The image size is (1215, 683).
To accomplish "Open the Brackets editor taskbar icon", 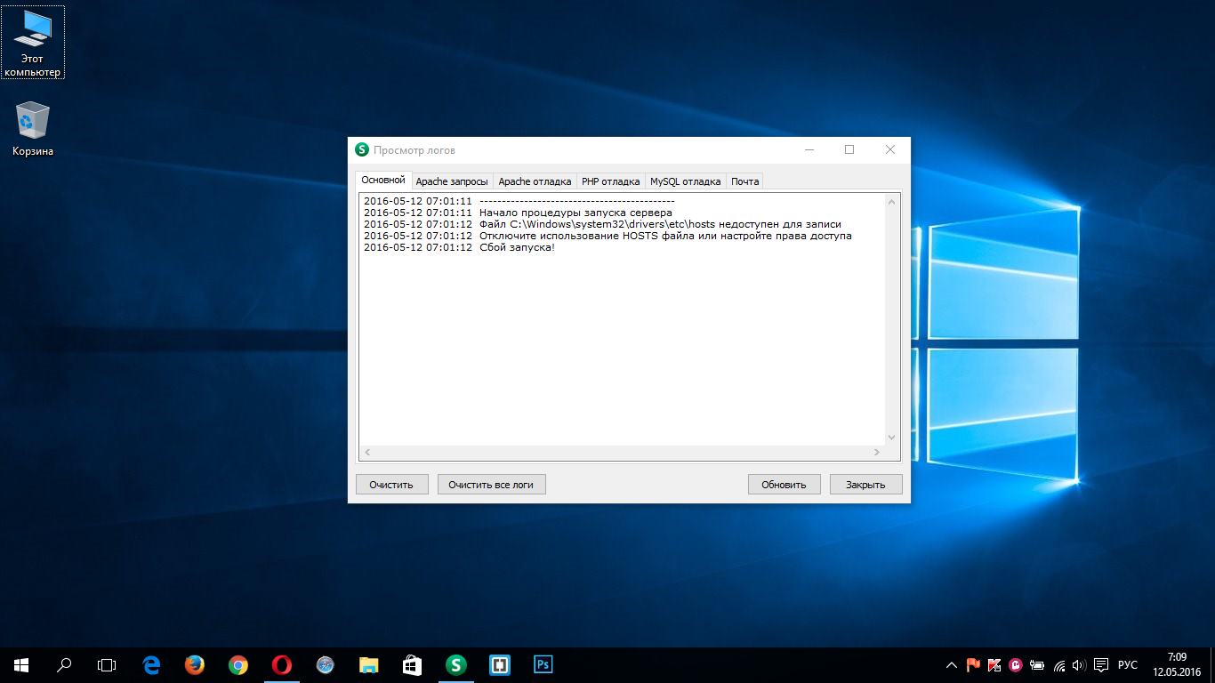I will tap(499, 664).
